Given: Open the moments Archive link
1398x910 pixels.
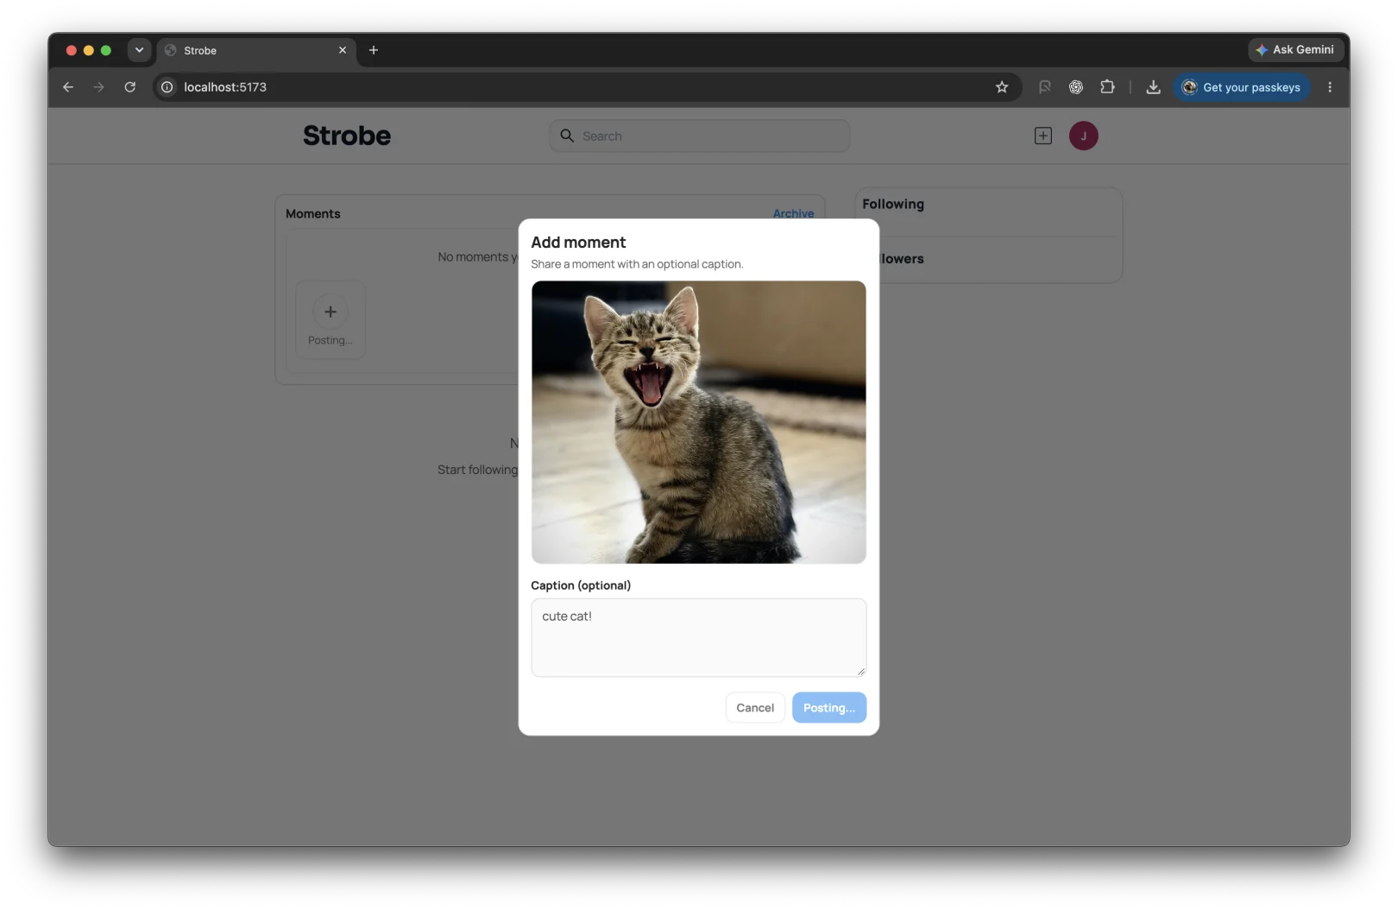Looking at the screenshot, I should 793,213.
